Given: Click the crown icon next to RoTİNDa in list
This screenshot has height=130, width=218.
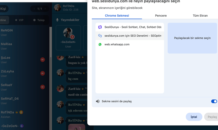Looking at the screenshot, I should (x=17, y=112).
